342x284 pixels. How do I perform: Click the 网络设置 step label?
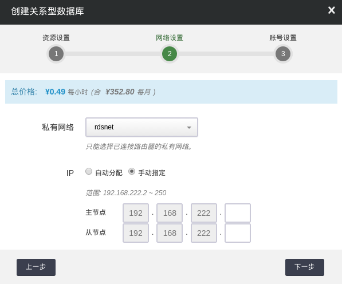[170, 38]
